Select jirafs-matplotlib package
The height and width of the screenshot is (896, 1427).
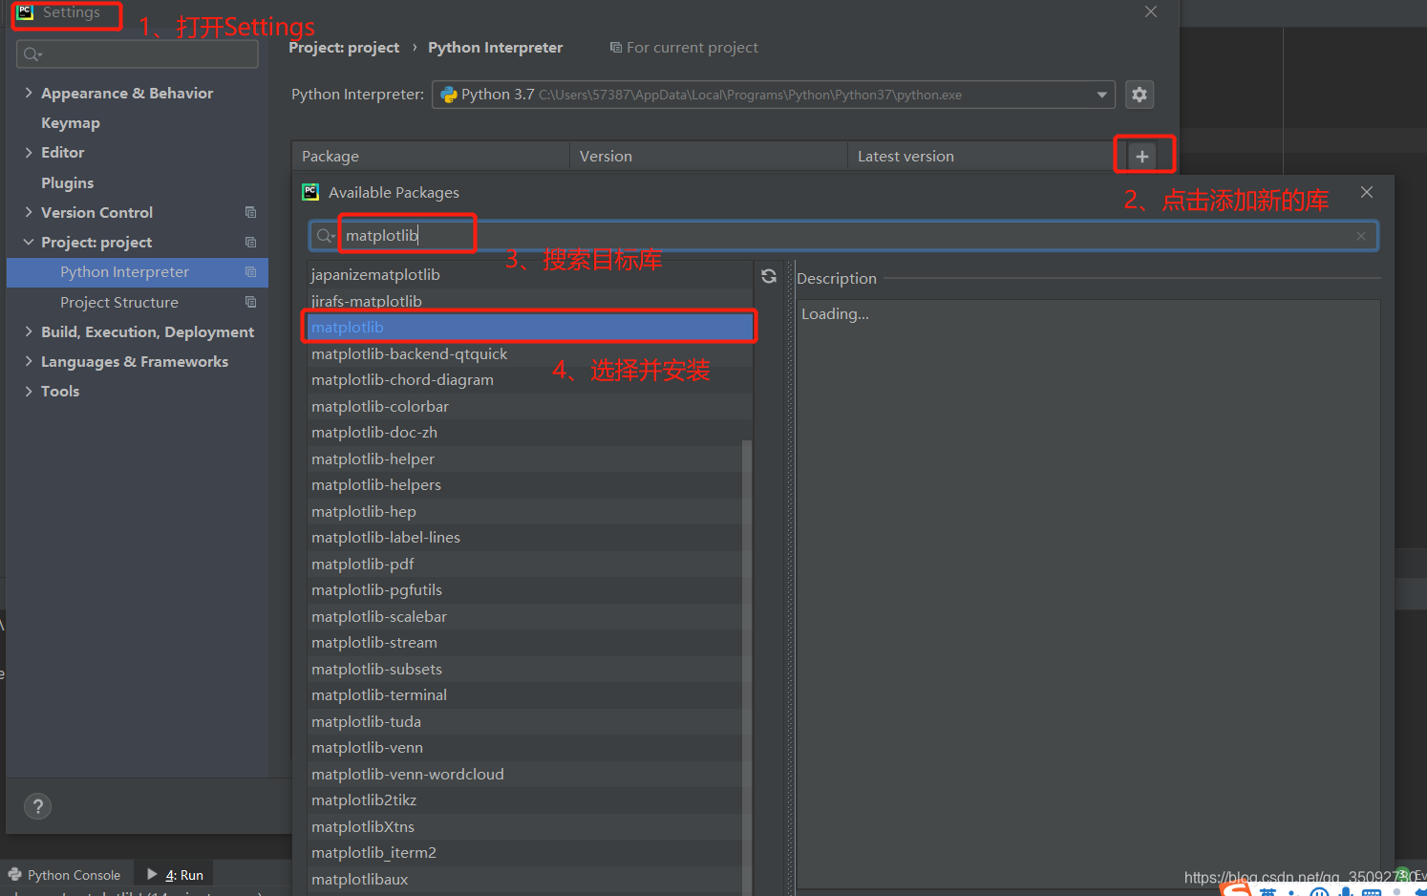point(530,301)
